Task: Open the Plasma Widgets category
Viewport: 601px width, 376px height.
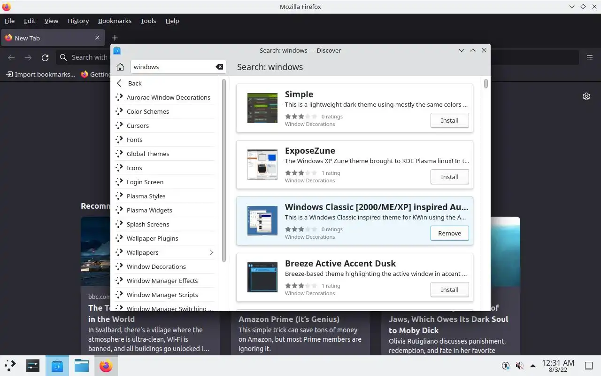Action: (x=165, y=210)
